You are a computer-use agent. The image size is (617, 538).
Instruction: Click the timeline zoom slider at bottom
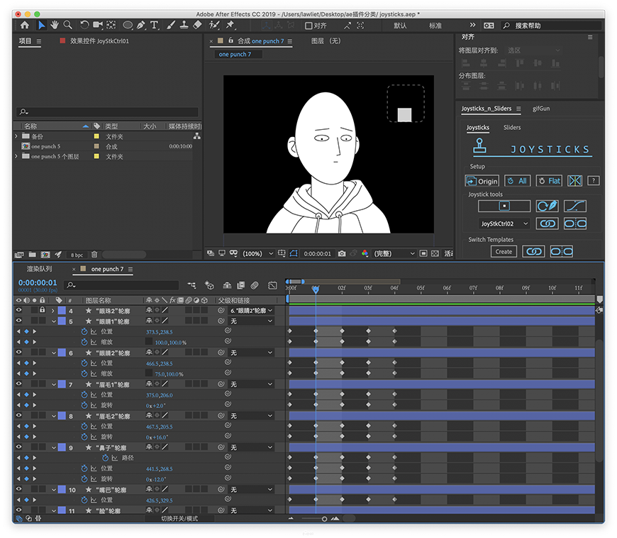(x=324, y=519)
